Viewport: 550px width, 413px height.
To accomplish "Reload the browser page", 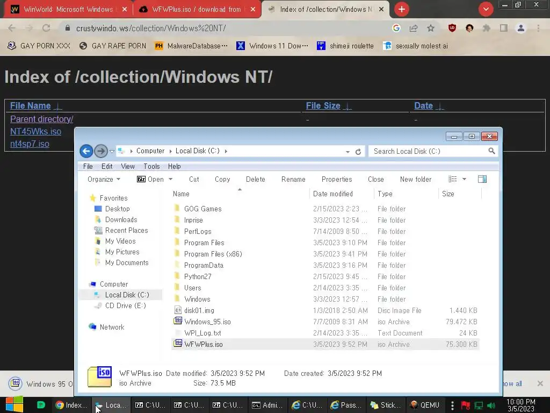I will [46, 28].
